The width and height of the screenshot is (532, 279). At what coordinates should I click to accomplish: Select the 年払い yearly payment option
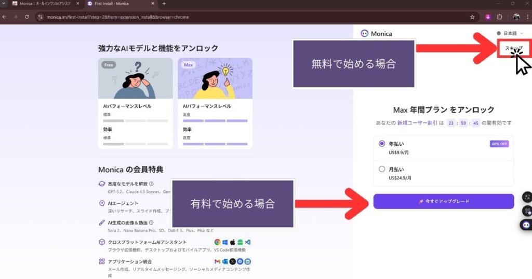(382, 144)
